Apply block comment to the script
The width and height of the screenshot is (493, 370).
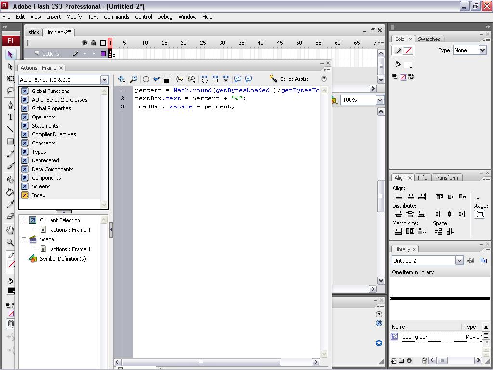pos(238,79)
